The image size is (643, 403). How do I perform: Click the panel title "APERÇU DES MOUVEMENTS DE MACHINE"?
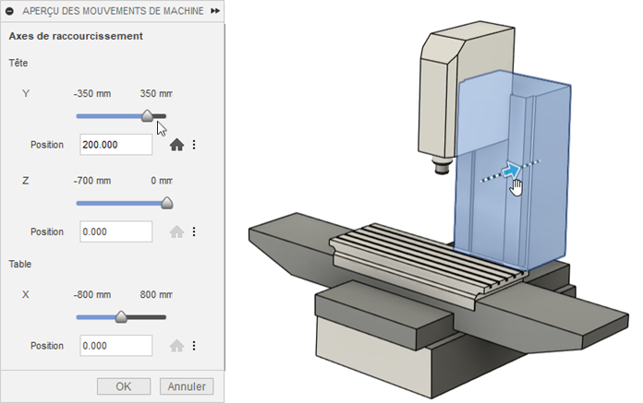113,11
